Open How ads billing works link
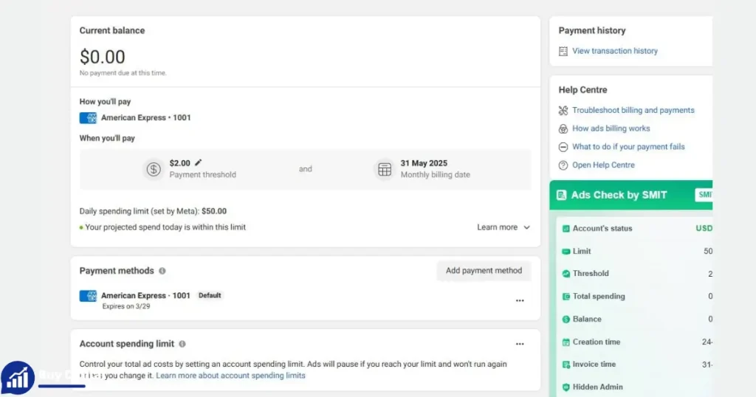This screenshot has height=397, width=756. [x=611, y=128]
